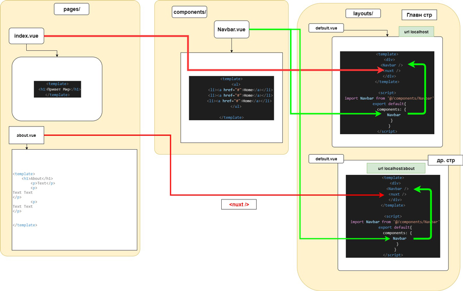Click the components/ folder label
Screen dimensions: 463x291
(x=189, y=12)
